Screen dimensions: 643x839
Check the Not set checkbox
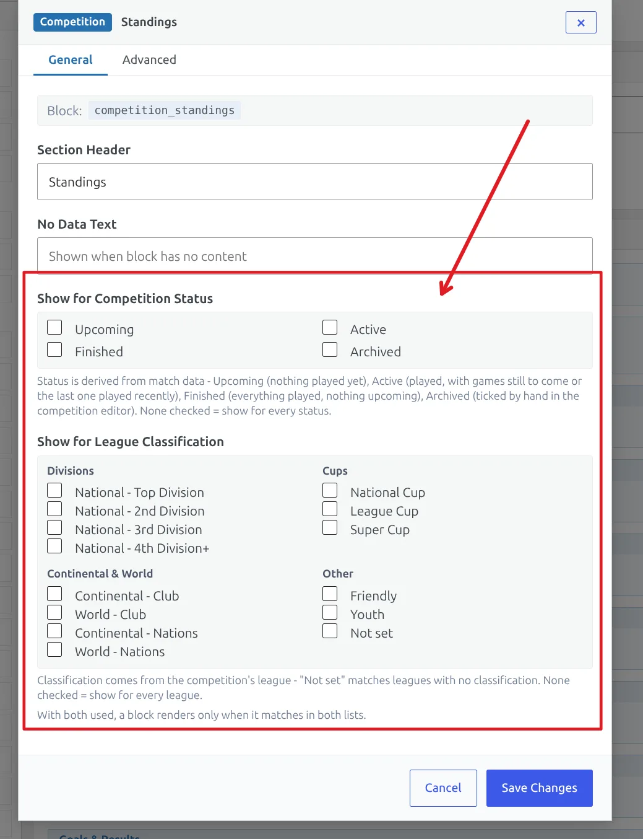point(330,631)
